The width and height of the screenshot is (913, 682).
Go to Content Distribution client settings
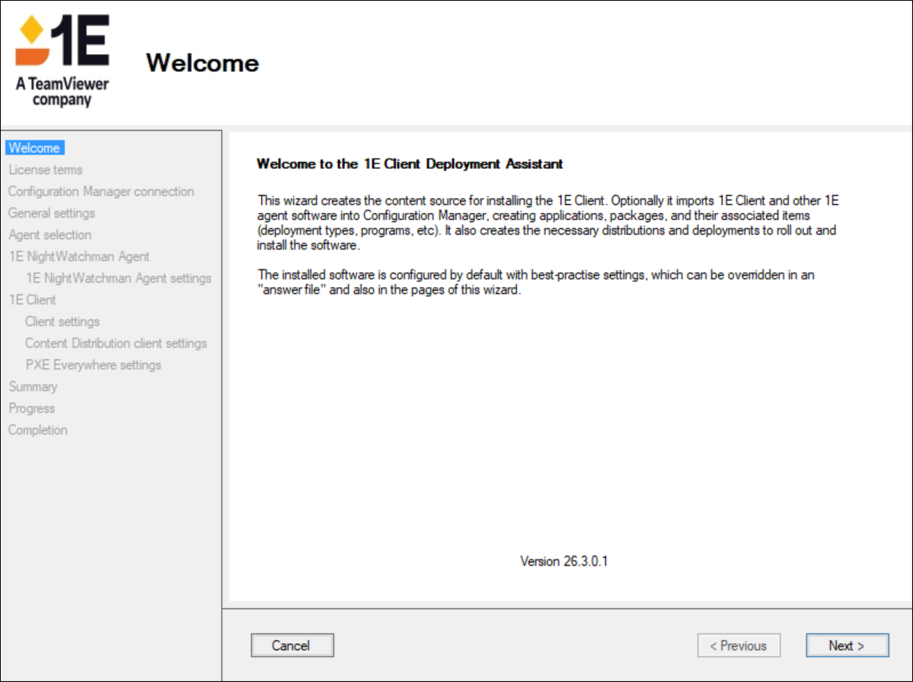[116, 343]
